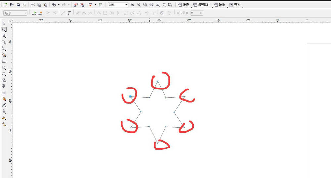Open the application launcher icon
The width and height of the screenshot is (331, 178).
(90, 5)
